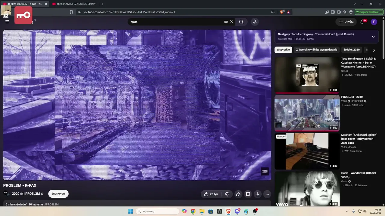
Task: Open the Oasis - Wonderwall title link
Action: (359, 175)
